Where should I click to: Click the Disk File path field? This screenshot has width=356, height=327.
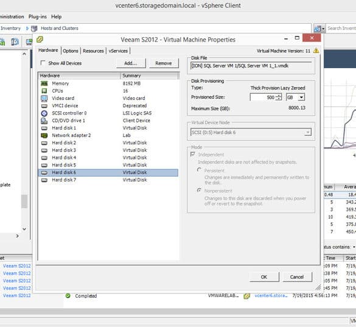(251, 66)
